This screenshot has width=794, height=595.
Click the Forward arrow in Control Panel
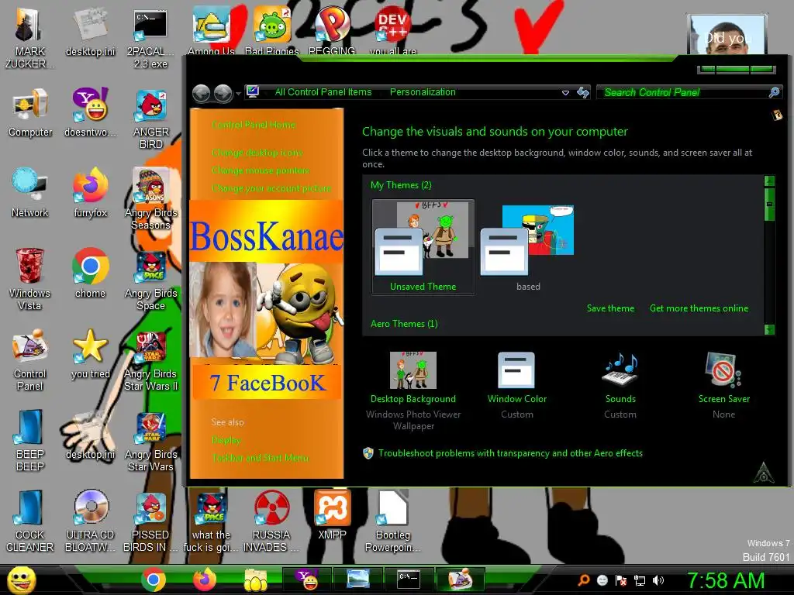coord(223,93)
